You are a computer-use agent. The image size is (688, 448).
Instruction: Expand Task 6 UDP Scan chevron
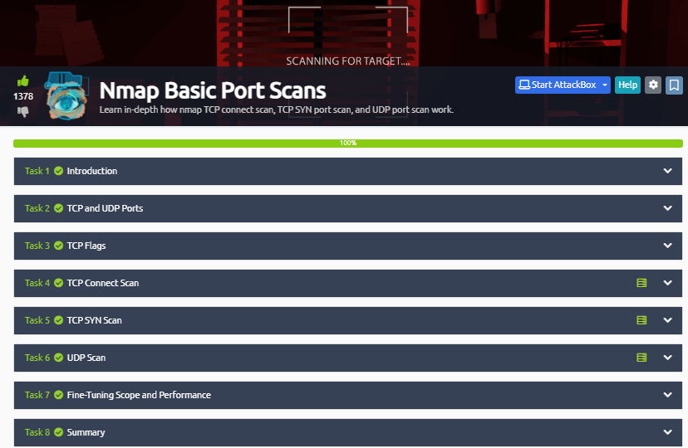(x=667, y=358)
